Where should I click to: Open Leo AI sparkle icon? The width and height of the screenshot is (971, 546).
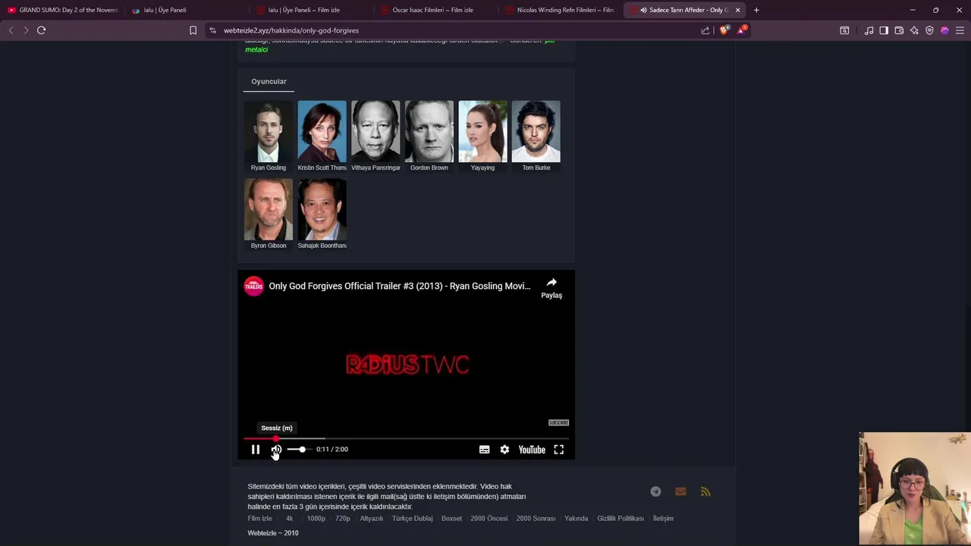[x=914, y=30]
